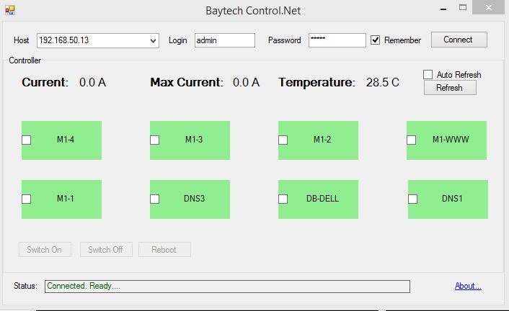
Task: Focus the Password input field
Action: 337,40
